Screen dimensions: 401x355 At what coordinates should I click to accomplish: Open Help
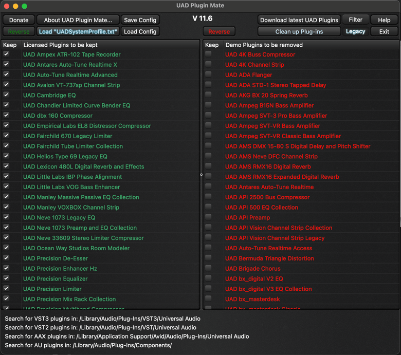(384, 20)
